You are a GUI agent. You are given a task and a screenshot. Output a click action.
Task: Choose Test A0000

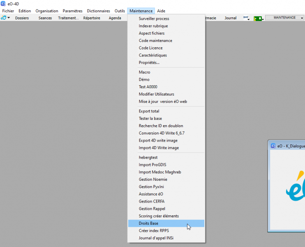click(x=166, y=87)
